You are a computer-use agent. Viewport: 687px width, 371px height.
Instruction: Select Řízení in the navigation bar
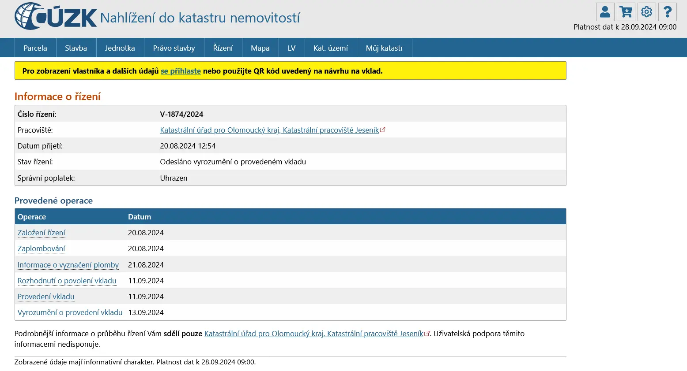pyautogui.click(x=223, y=48)
